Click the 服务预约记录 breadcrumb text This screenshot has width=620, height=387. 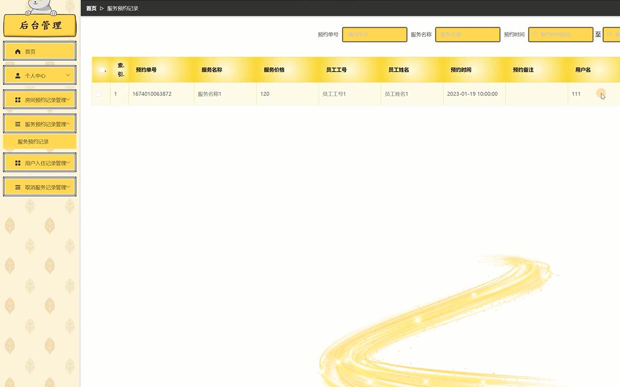pyautogui.click(x=123, y=9)
